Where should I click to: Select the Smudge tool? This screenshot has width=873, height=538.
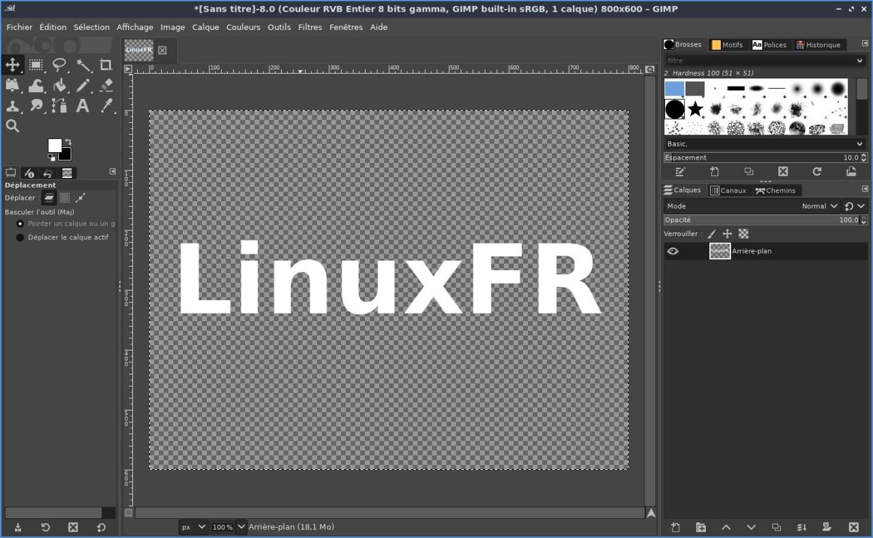pos(36,106)
